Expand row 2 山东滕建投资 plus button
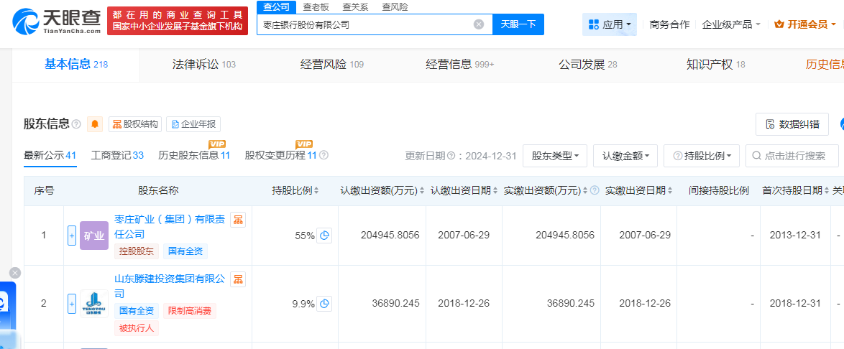The image size is (844, 349). click(x=72, y=303)
